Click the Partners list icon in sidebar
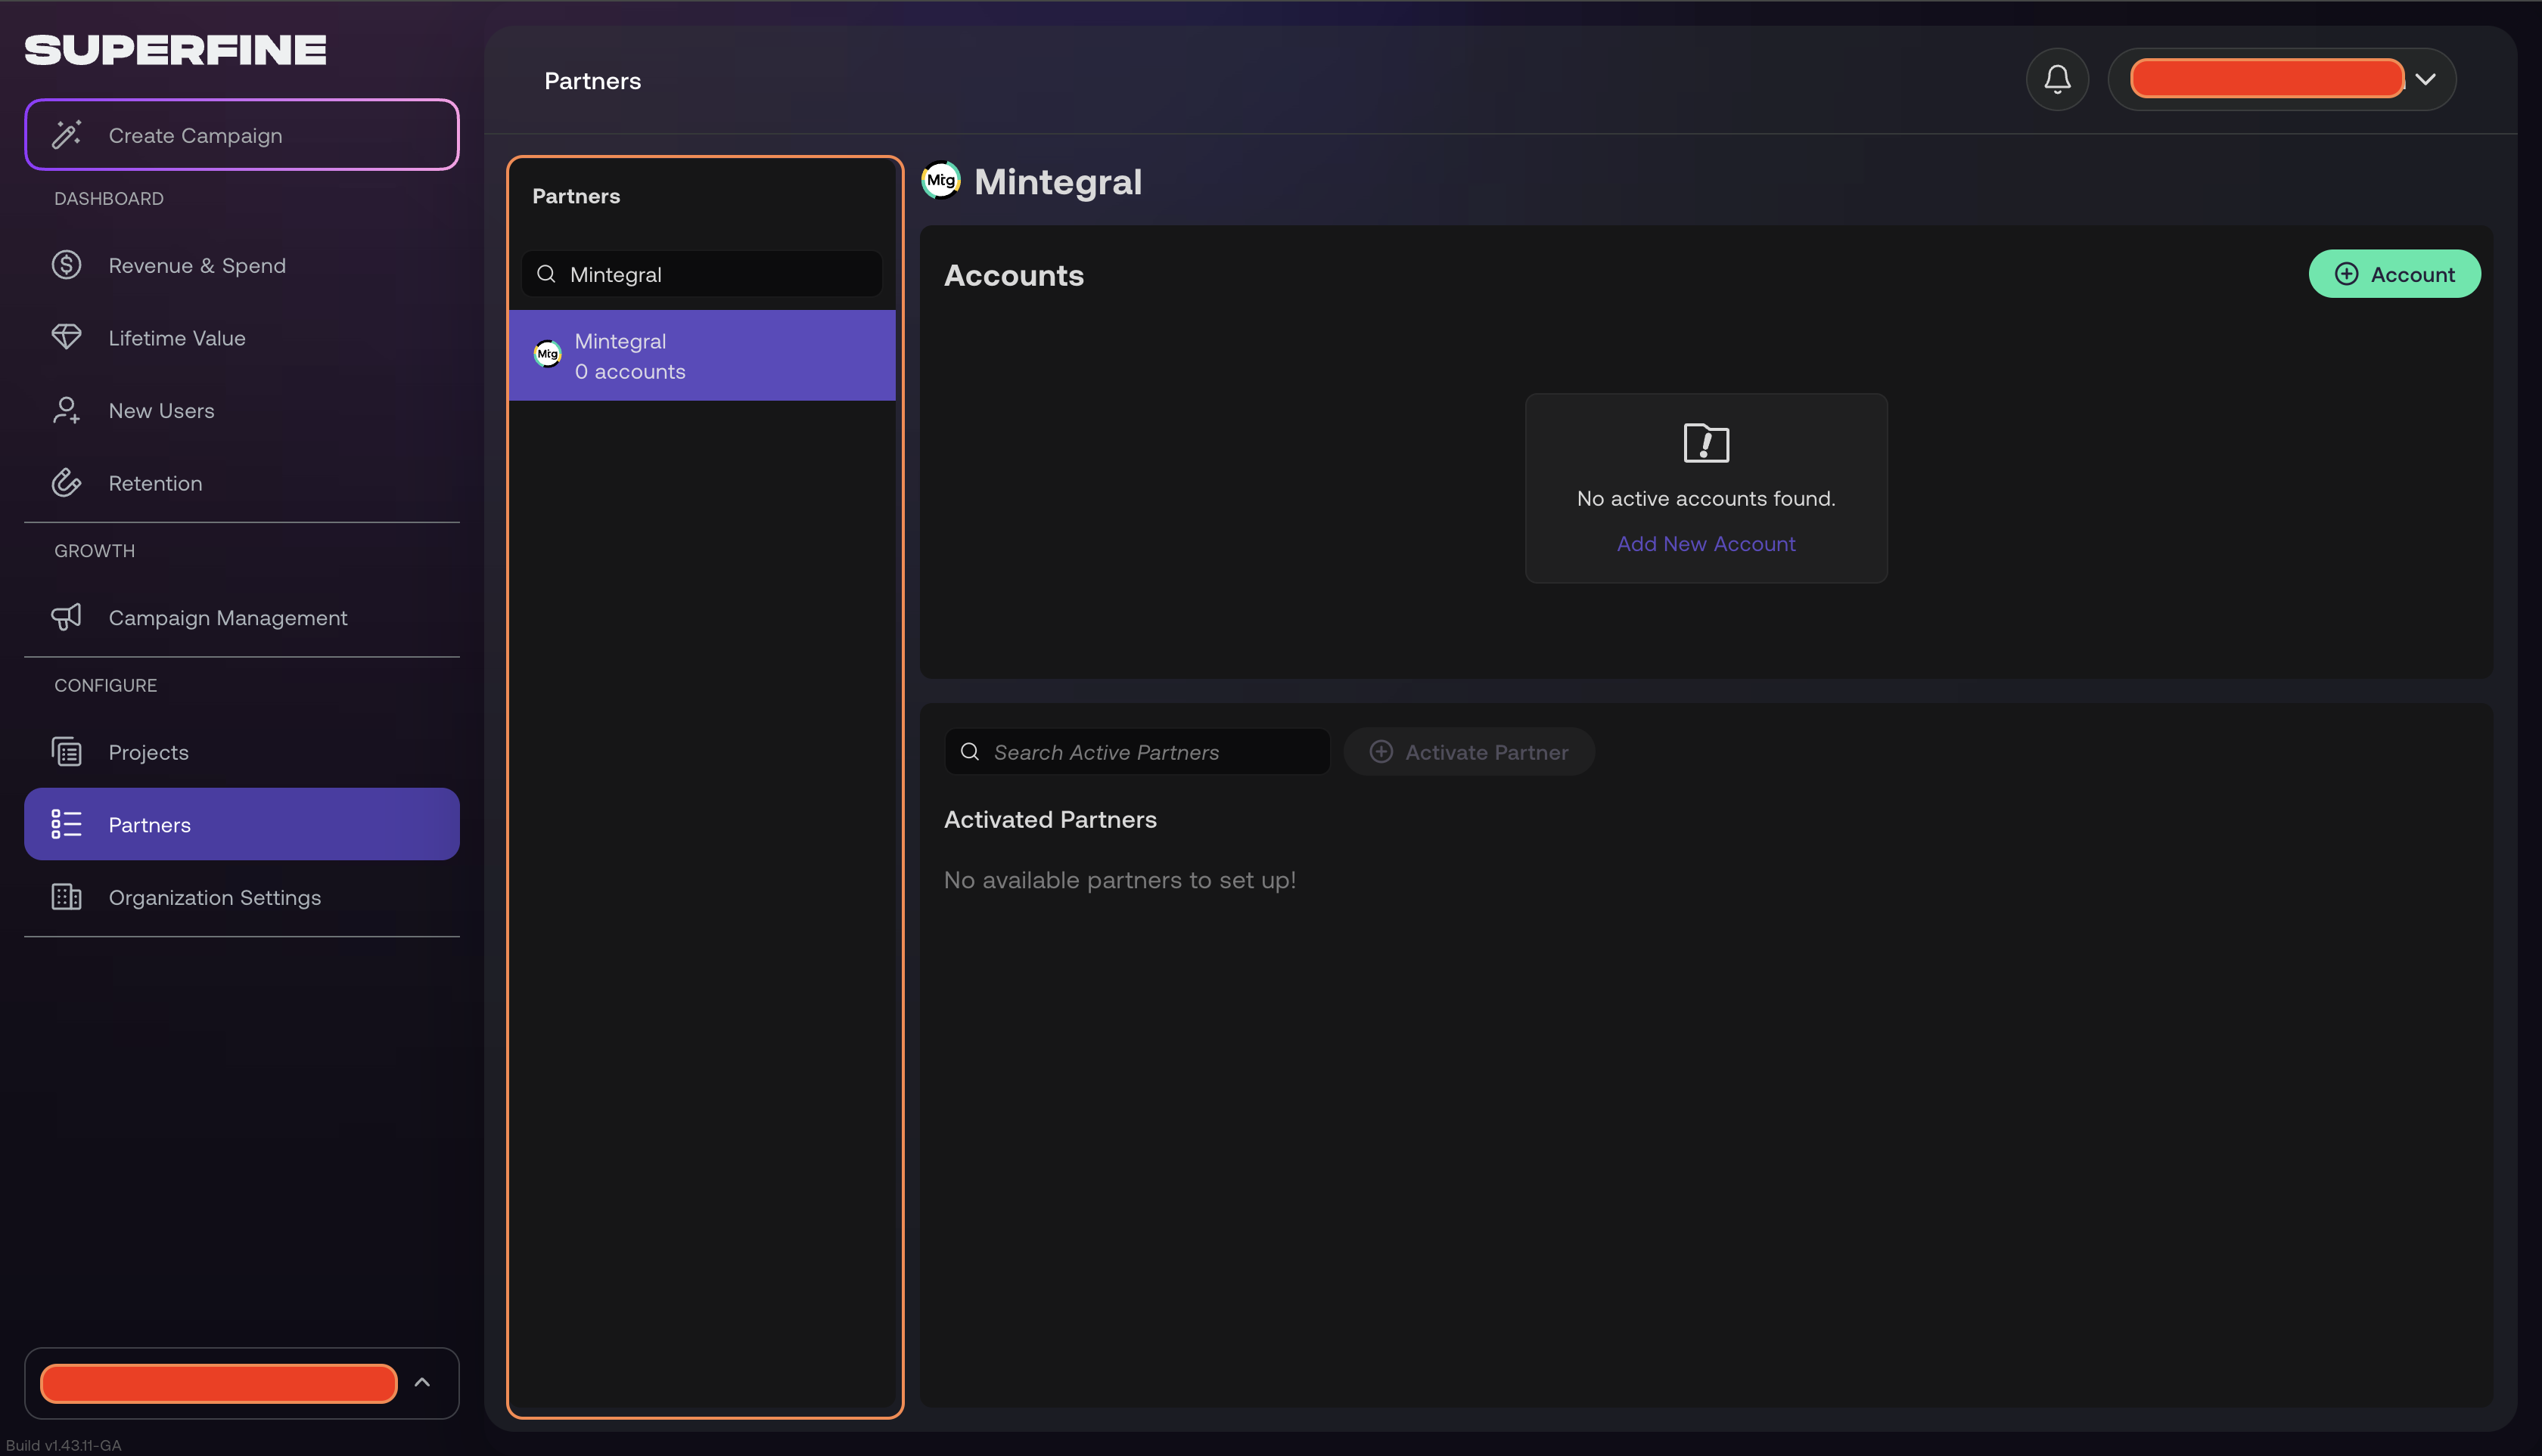2542x1456 pixels. (66, 824)
